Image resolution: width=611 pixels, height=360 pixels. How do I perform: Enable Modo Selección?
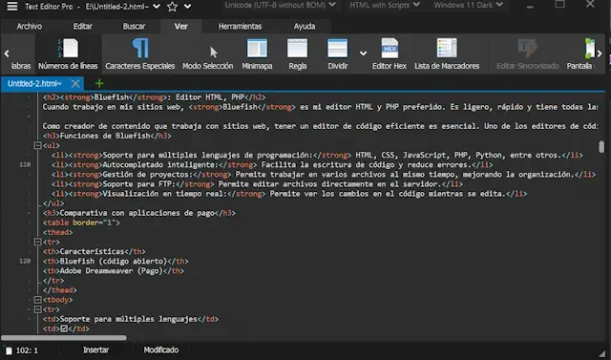click(208, 54)
